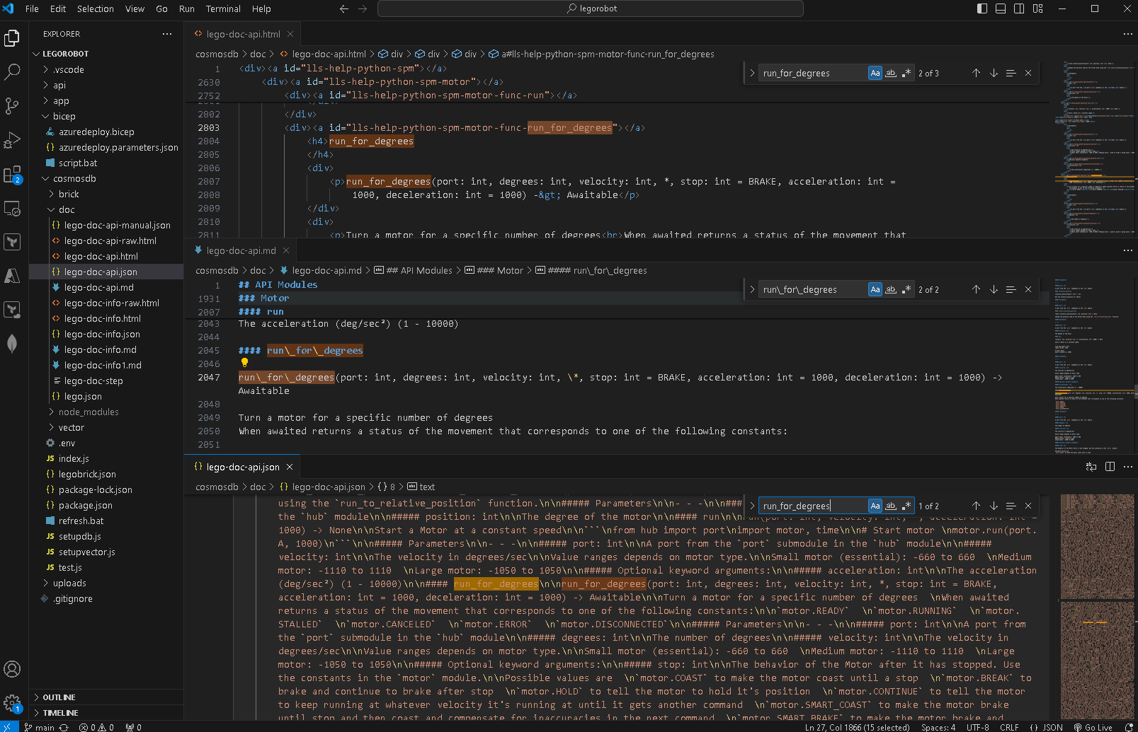
Task: Expand the node_modules folder
Action: click(x=106, y=412)
